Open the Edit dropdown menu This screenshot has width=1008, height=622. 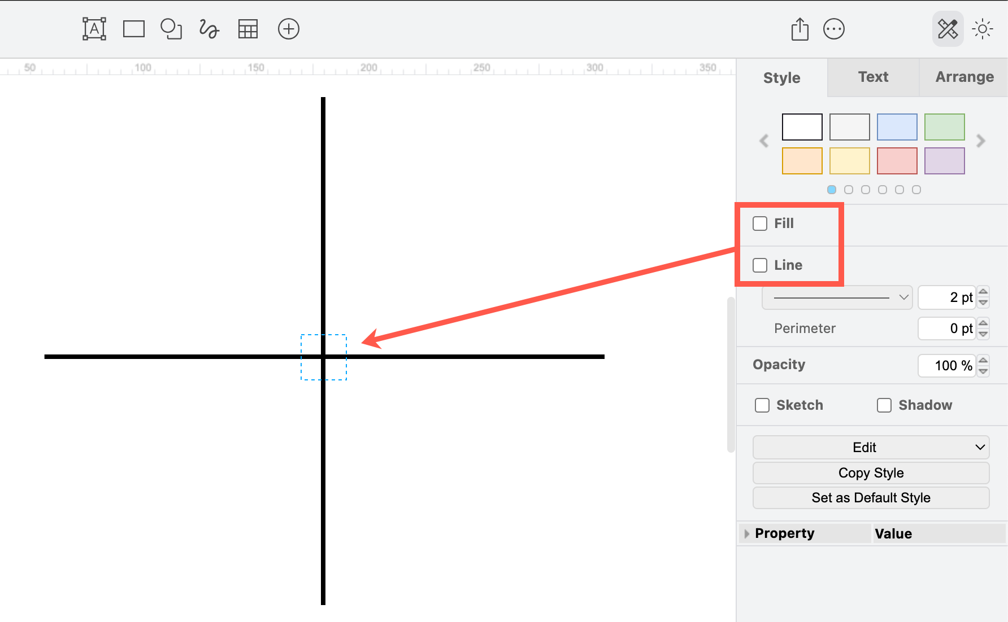[x=870, y=447]
